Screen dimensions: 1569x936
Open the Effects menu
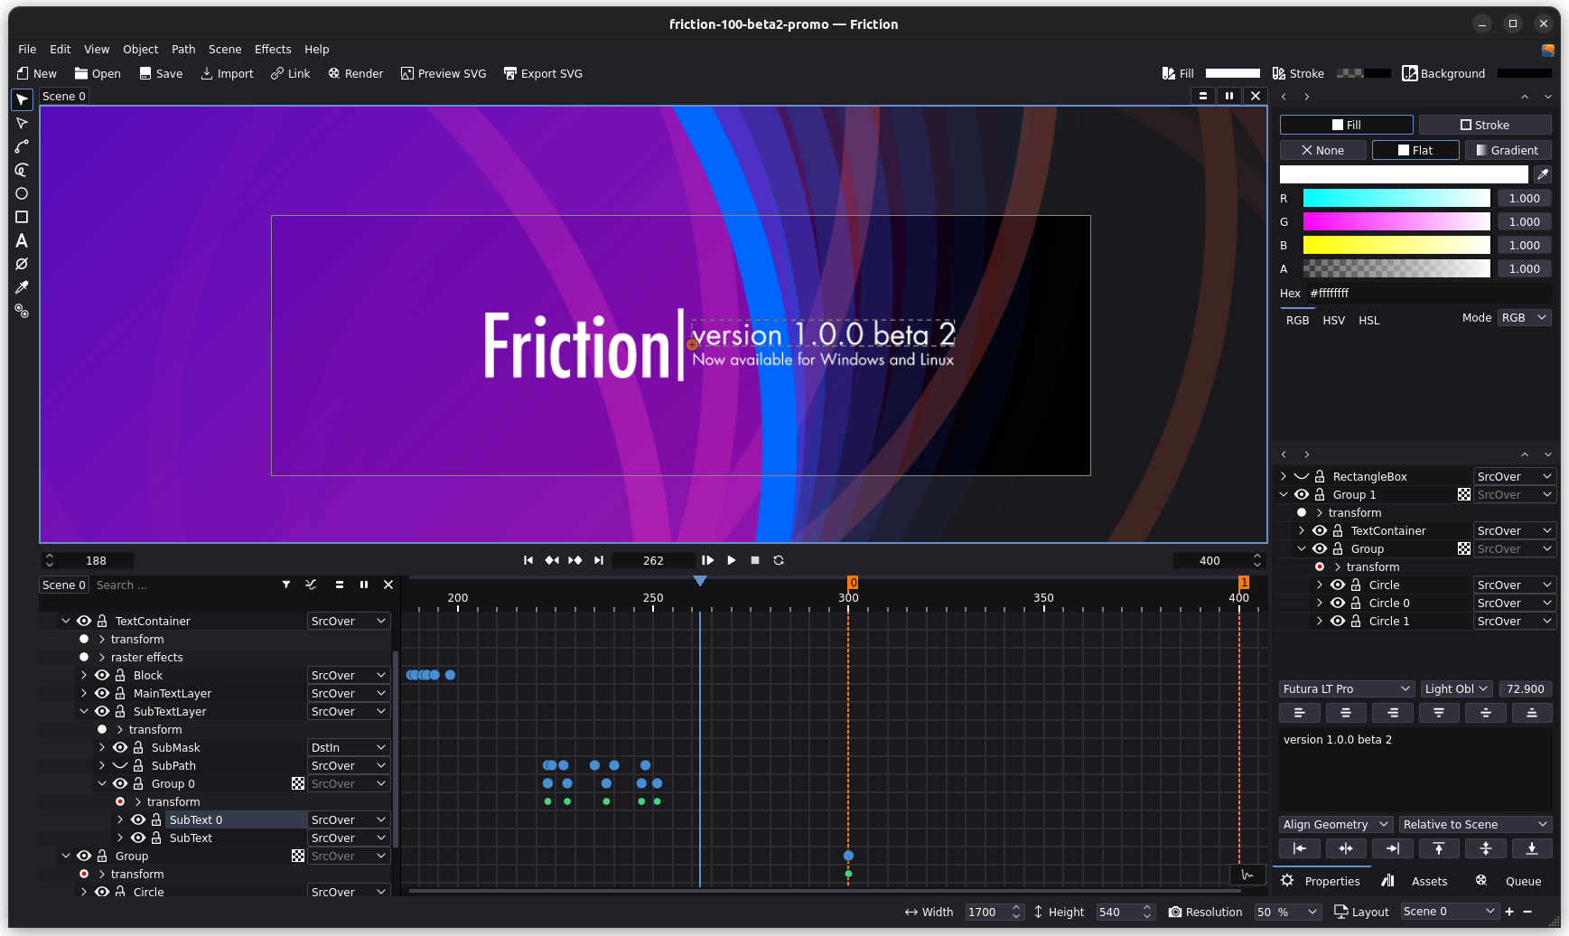pos(273,49)
